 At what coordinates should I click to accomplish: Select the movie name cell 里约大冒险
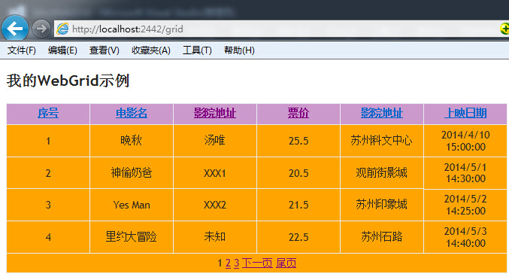pyautogui.click(x=132, y=237)
